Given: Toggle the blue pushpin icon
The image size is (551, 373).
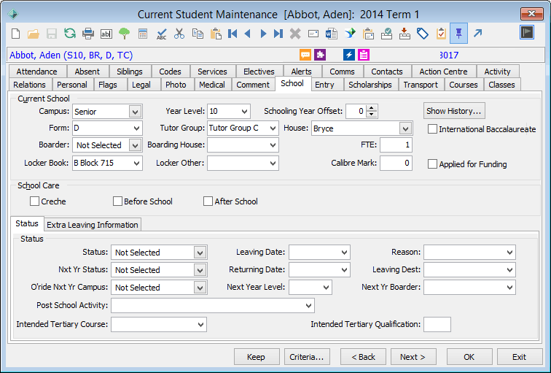Looking at the screenshot, I should coord(458,34).
